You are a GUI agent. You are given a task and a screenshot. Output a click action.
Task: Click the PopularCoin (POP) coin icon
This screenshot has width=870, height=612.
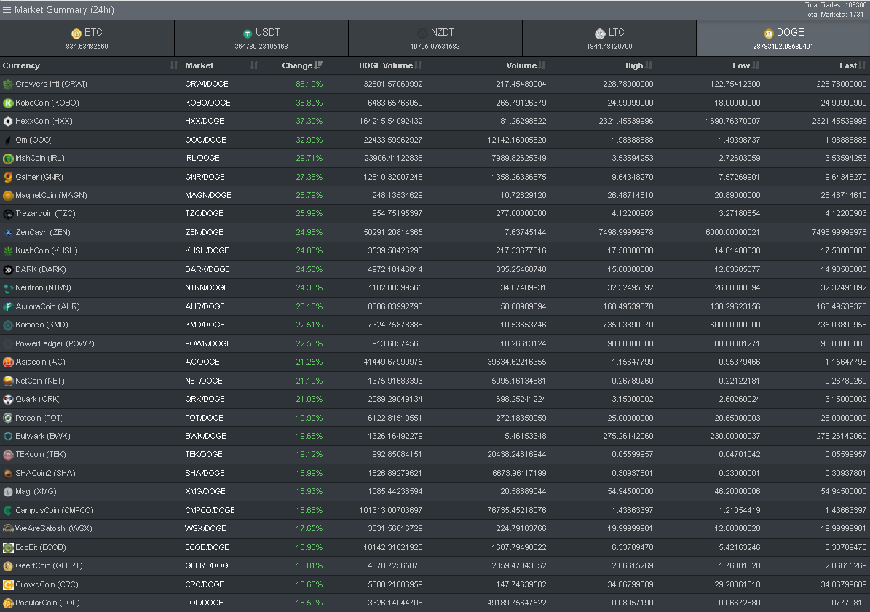coord(8,603)
